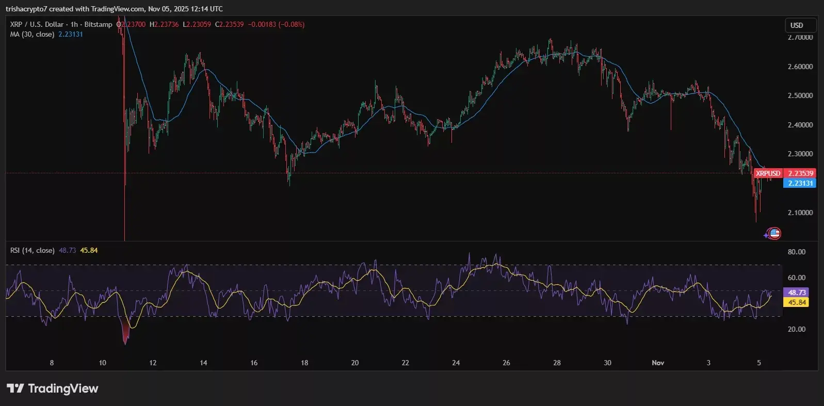This screenshot has height=406, width=824.
Task: Open the USD currency selector
Action: tap(800, 25)
